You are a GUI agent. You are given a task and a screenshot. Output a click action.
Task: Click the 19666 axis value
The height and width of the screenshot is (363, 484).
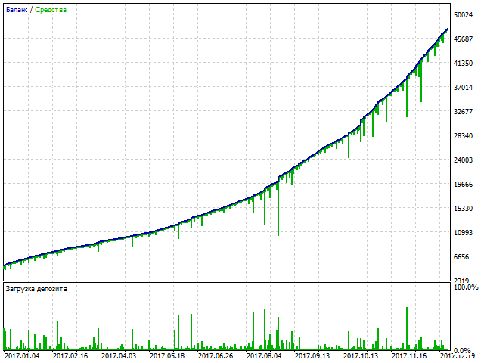coord(463,185)
